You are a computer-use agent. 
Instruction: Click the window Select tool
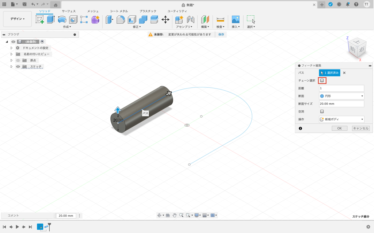[251, 20]
